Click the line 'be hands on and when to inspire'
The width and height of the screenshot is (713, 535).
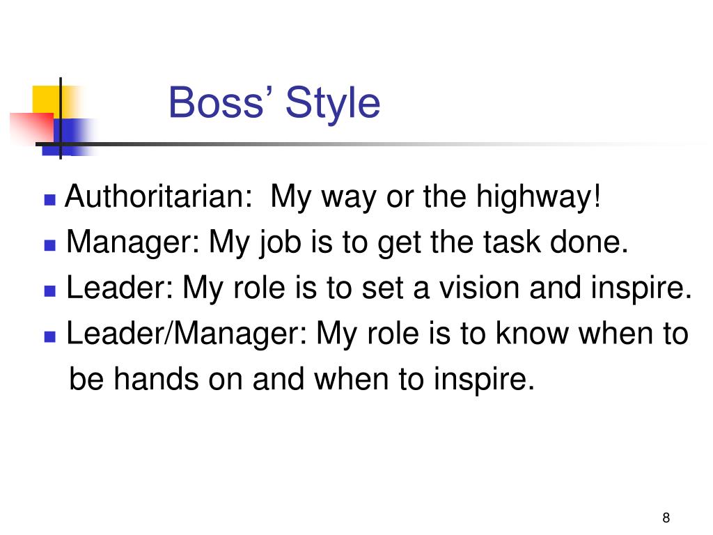[301, 380]
